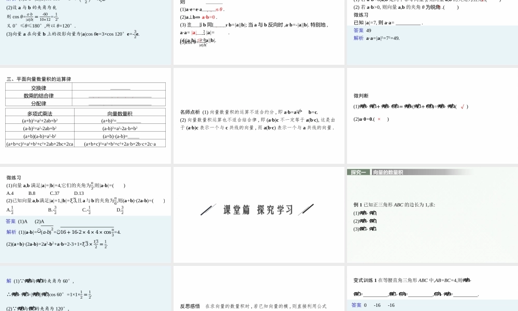Click the blue 答案 label showing 49
Viewport: 518px width, 311px height.
(359, 32)
